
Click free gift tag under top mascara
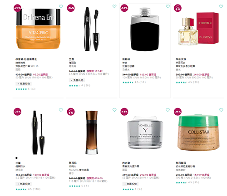(77, 80)
